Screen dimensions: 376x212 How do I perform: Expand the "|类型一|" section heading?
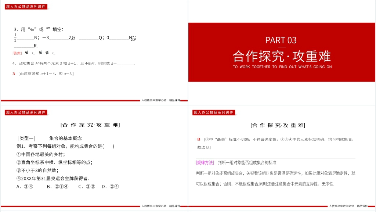pyautogui.click(x=26, y=138)
